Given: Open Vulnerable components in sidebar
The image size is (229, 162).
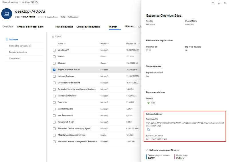Looking at the screenshot, I should pos(20,46).
